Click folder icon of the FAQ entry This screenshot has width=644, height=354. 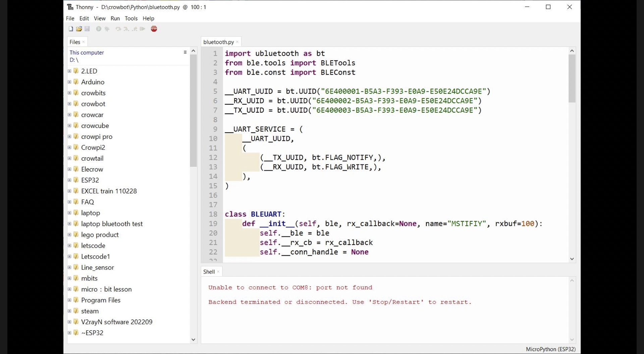76,202
